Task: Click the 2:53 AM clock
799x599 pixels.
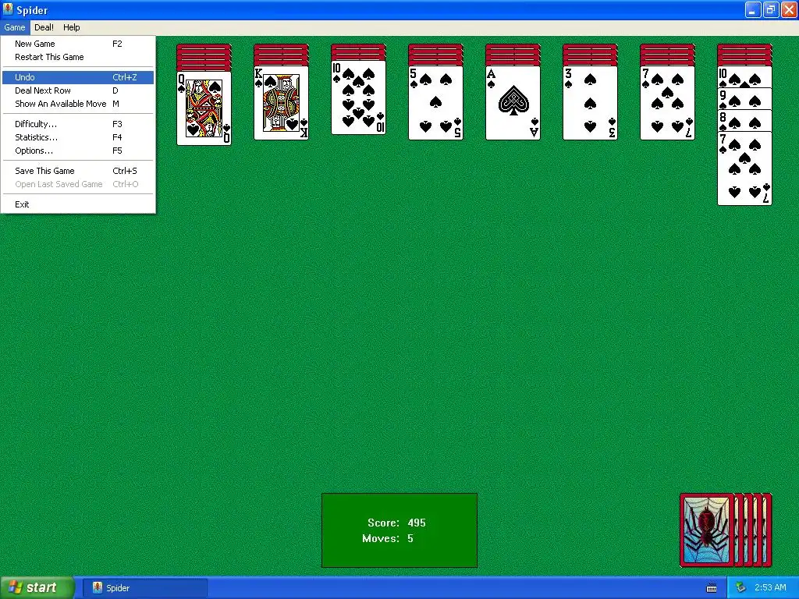Action: (770, 588)
